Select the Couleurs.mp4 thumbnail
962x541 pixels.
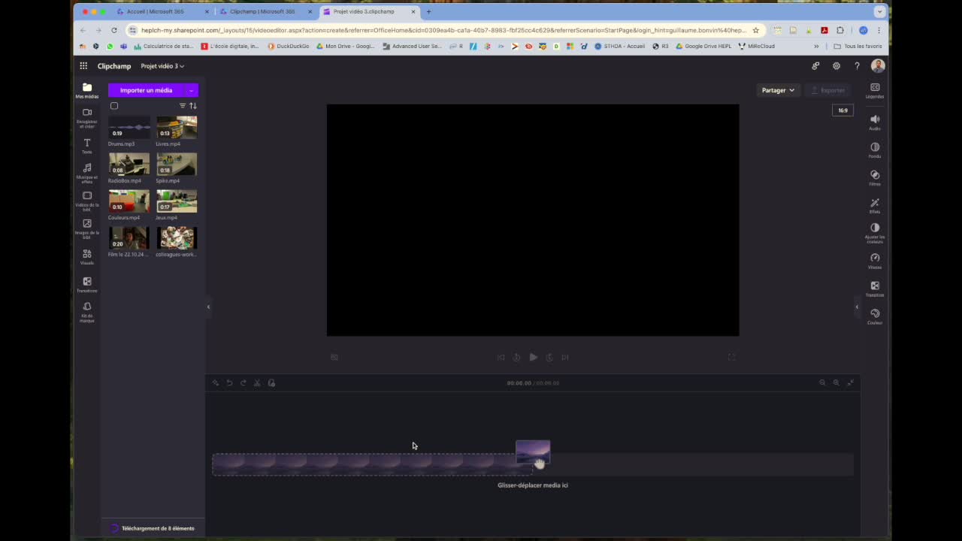[129, 201]
